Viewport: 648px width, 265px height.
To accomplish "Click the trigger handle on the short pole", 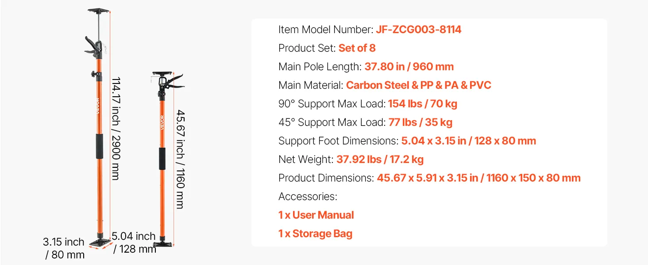I will pos(173,81).
